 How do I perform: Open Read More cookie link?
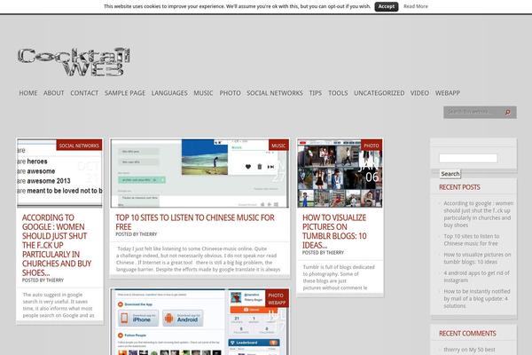[x=416, y=6]
